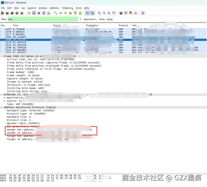Select packet 1197 at time 6.705600
The image size is (207, 187).
(103, 29)
